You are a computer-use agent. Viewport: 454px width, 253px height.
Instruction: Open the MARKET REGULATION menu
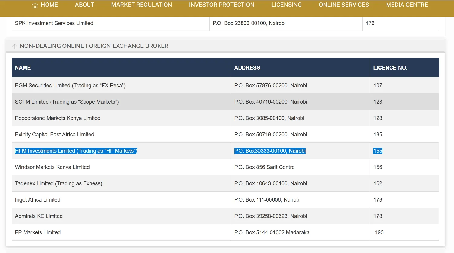tap(142, 5)
